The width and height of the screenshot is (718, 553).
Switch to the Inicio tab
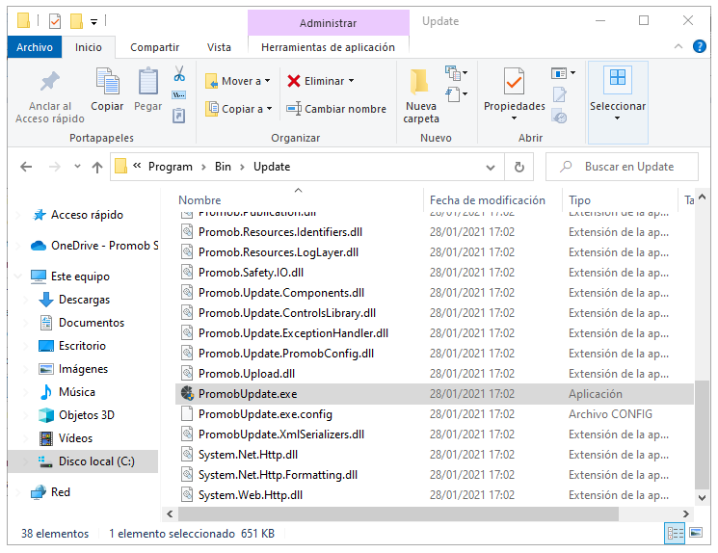[89, 47]
